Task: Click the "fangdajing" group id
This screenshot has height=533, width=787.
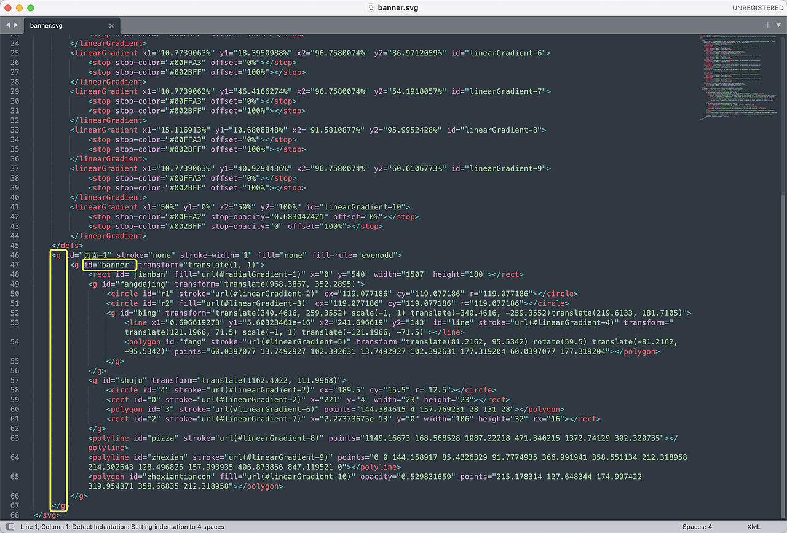Action: pyautogui.click(x=143, y=284)
